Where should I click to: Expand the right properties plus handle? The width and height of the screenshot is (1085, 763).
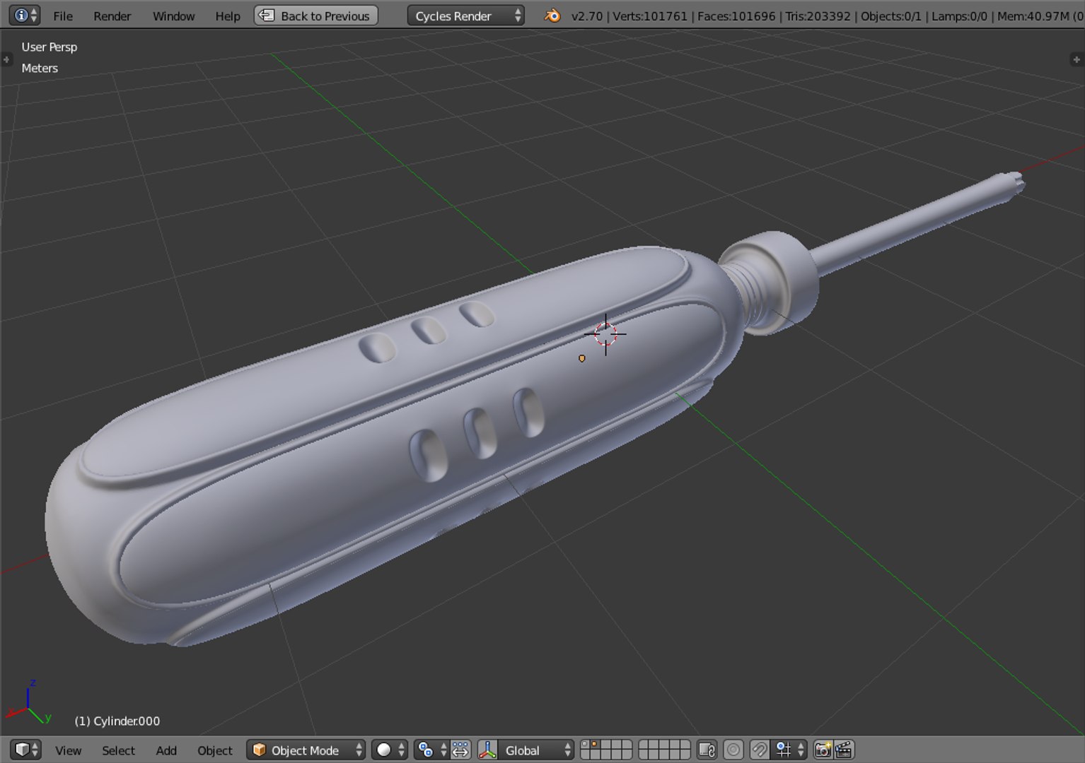point(1077,59)
